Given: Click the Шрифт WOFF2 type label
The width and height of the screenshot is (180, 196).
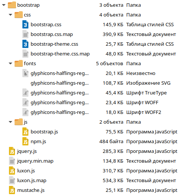Looking at the screenshot, I should point(144,112).
